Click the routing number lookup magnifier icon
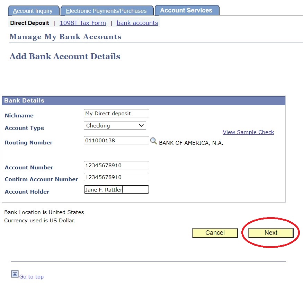This screenshot has height=284, width=303. (x=153, y=141)
